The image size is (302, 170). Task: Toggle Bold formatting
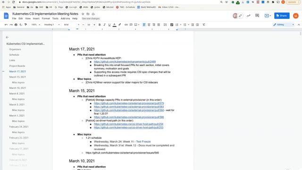point(100,25)
